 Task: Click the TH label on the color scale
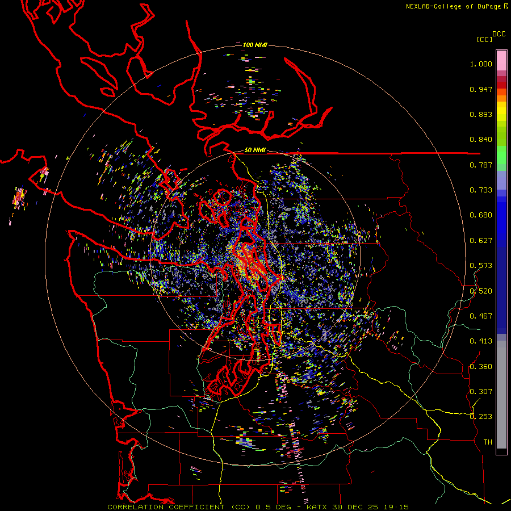488,442
